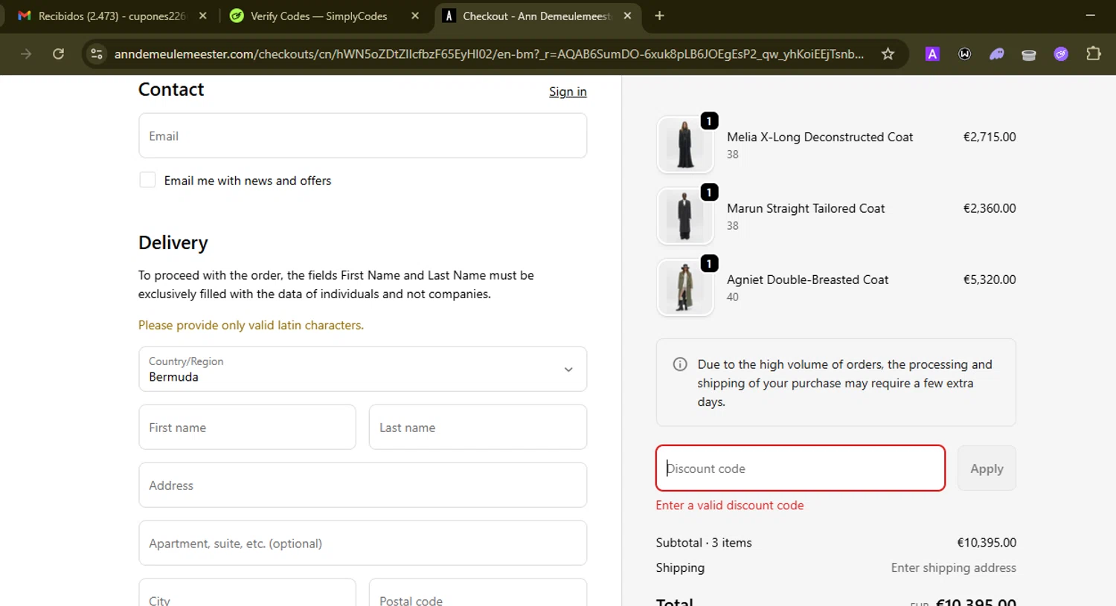Screen dimensions: 1116x606
Task: Click the Enter shipping address text
Action: [954, 567]
